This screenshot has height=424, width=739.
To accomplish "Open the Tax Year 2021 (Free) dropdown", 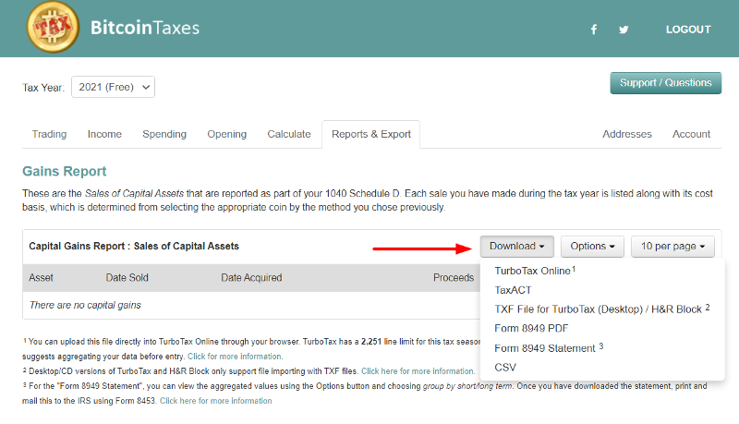I will click(x=113, y=87).
